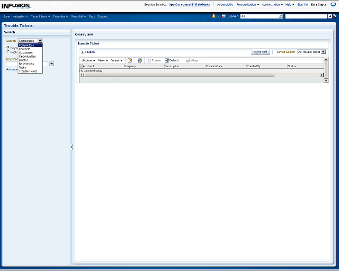Image resolution: width=339 pixels, height=271 pixels.
Task: Click the Session Sandbox name link
Action: (189, 5)
